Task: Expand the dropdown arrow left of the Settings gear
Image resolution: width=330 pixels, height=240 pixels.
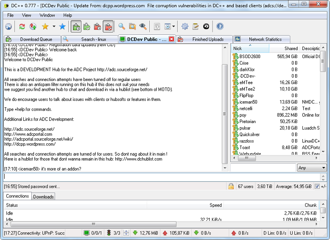Action: pyautogui.click(x=173, y=27)
